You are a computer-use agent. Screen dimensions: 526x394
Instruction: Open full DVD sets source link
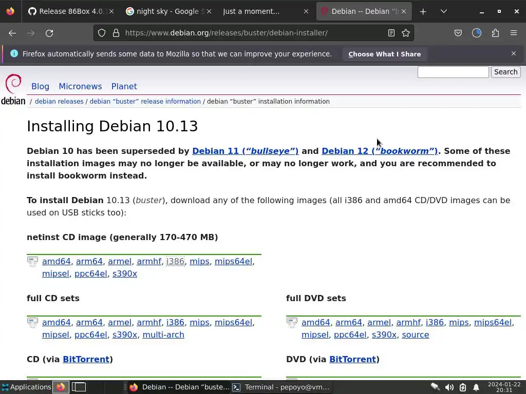pyautogui.click(x=415, y=334)
